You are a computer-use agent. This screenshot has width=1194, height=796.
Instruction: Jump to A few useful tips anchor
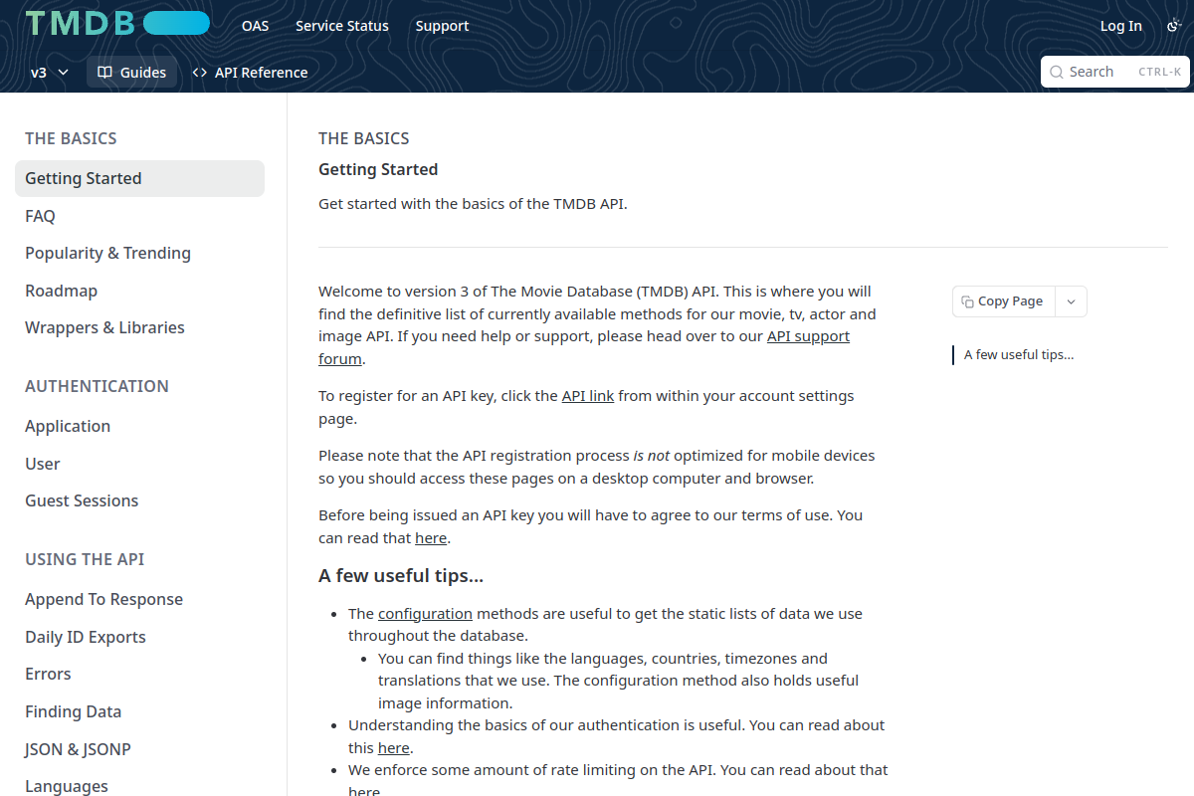coord(1019,354)
